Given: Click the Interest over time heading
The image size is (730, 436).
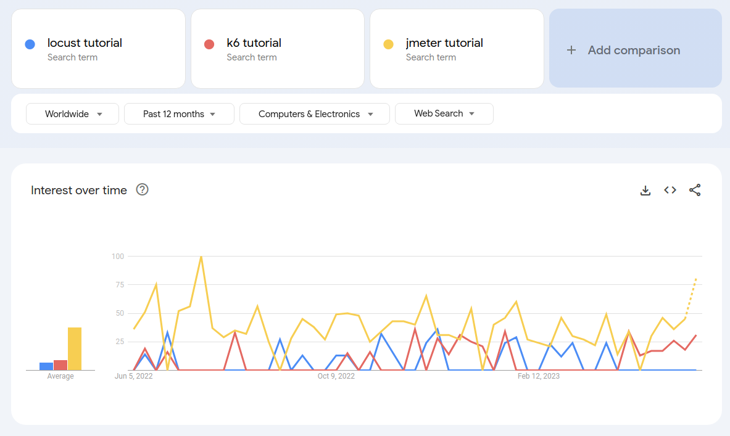Looking at the screenshot, I should (79, 191).
